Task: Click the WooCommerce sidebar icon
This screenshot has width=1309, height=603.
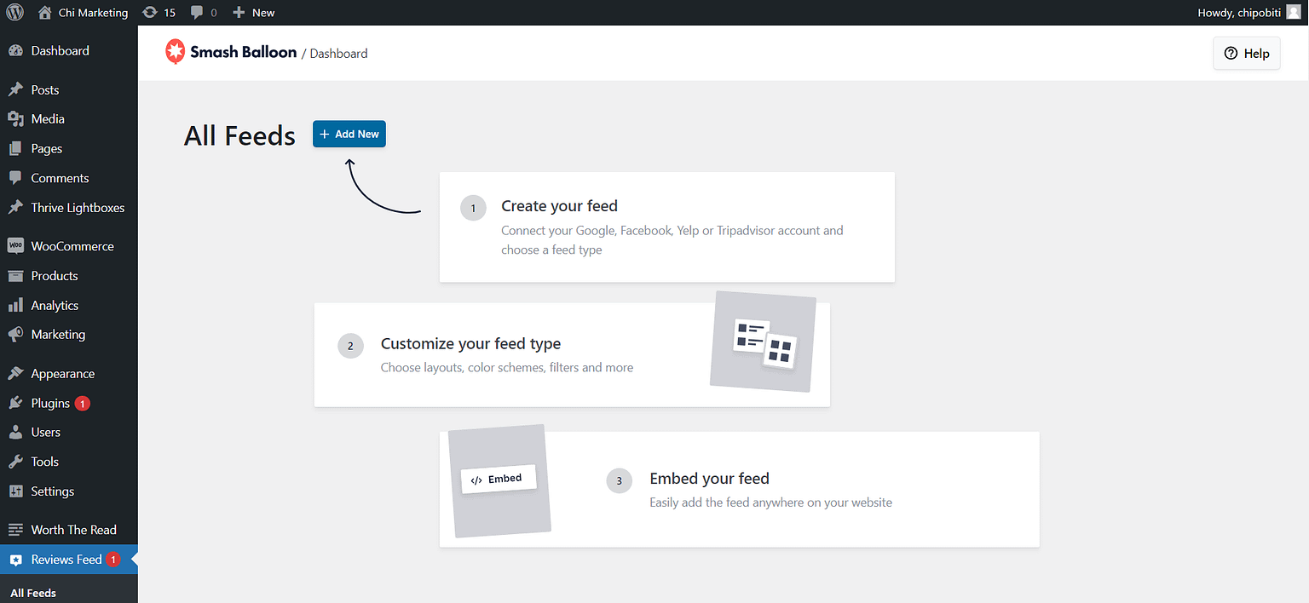Action: (15, 246)
